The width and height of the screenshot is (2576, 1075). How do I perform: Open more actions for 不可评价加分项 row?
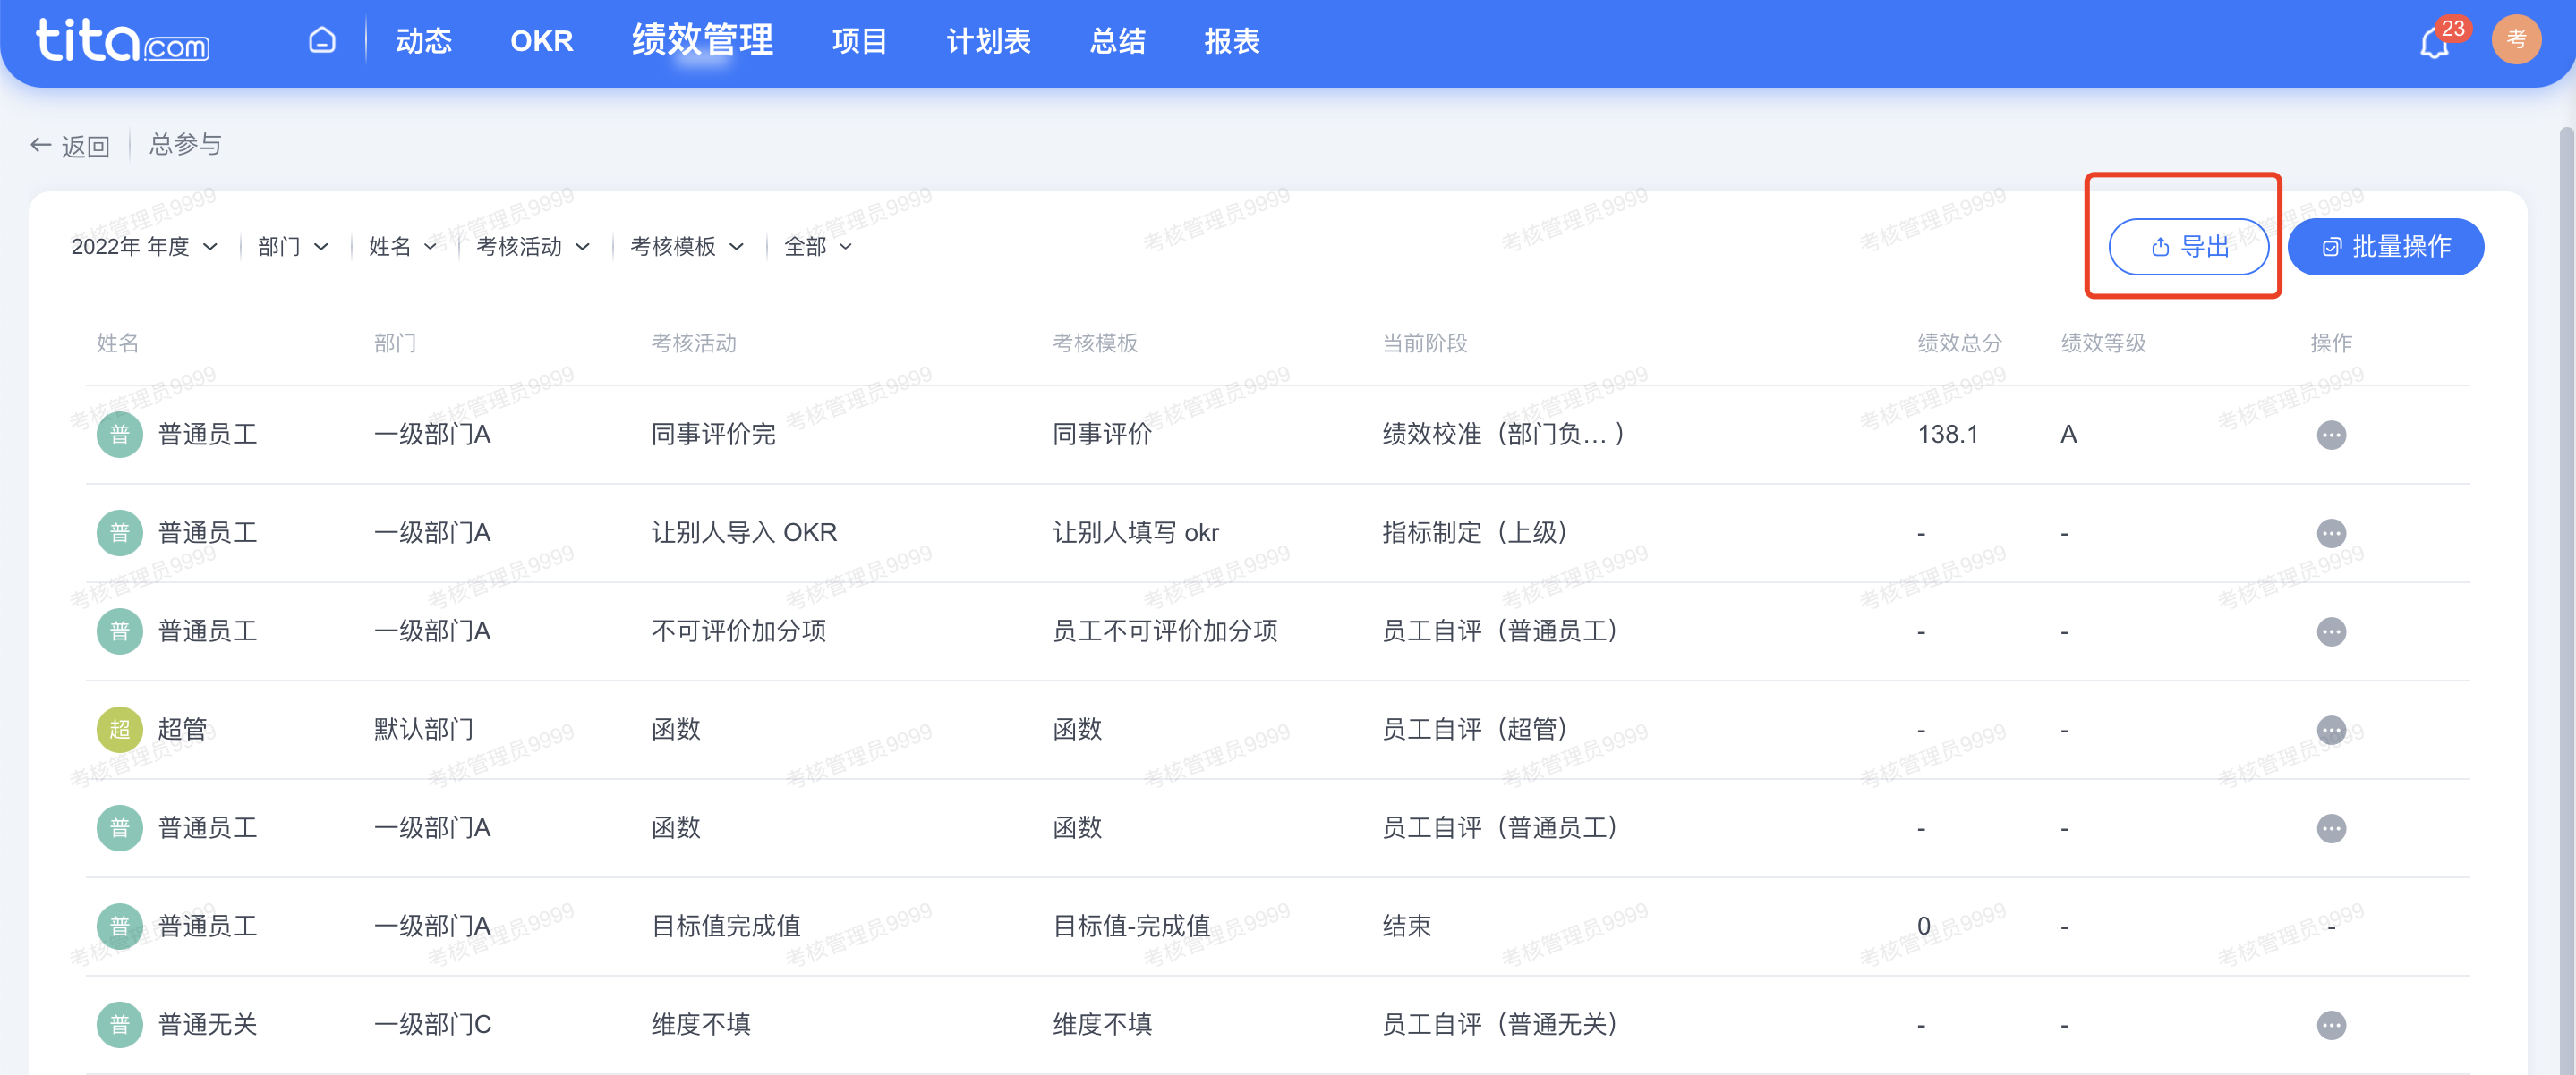click(x=2331, y=631)
